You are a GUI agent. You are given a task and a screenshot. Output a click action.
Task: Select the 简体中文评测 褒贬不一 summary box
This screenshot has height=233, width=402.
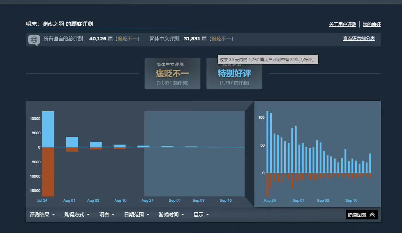pos(173,74)
